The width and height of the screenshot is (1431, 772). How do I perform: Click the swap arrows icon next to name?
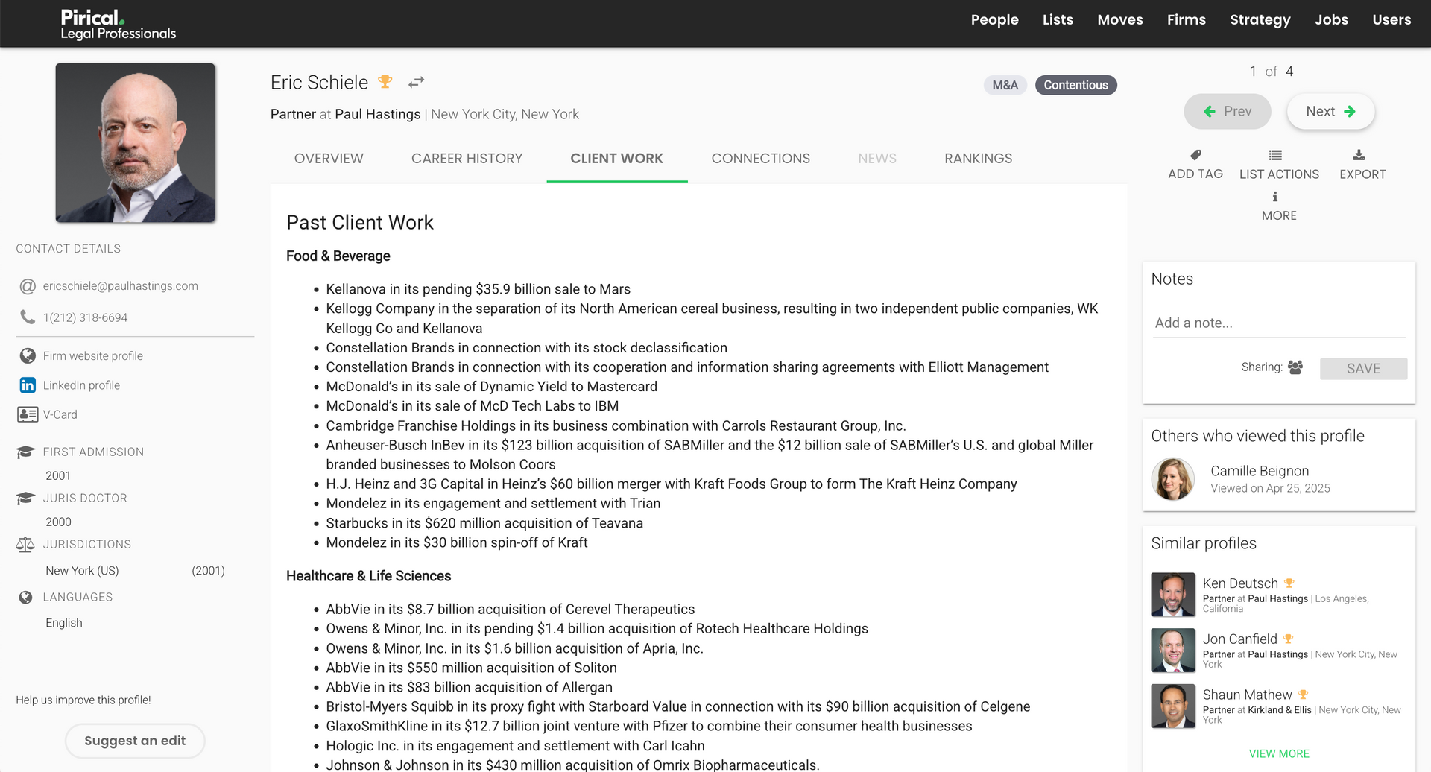point(416,82)
